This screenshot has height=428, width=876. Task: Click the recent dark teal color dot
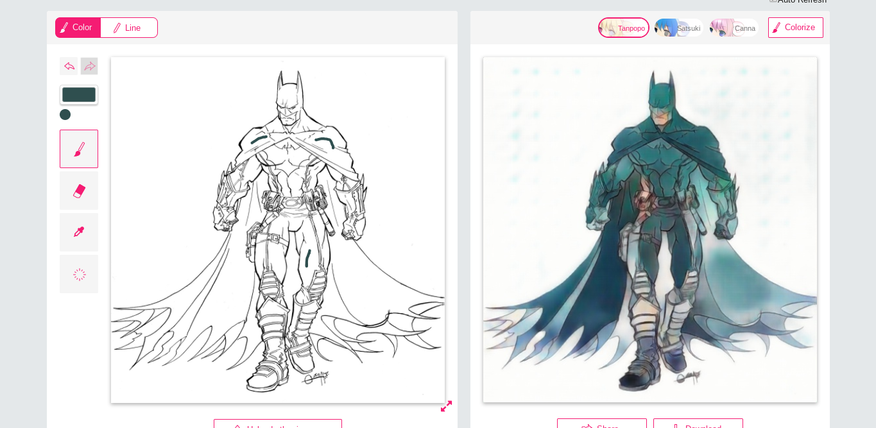coord(65,114)
